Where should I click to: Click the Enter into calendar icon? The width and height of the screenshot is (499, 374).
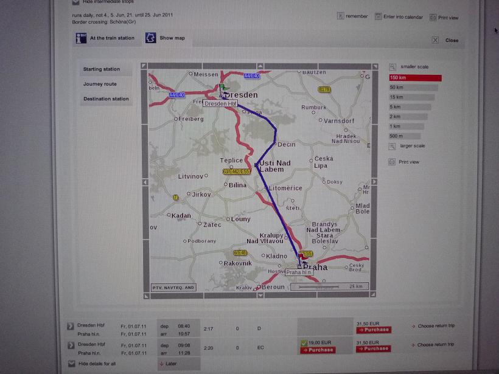pos(378,16)
